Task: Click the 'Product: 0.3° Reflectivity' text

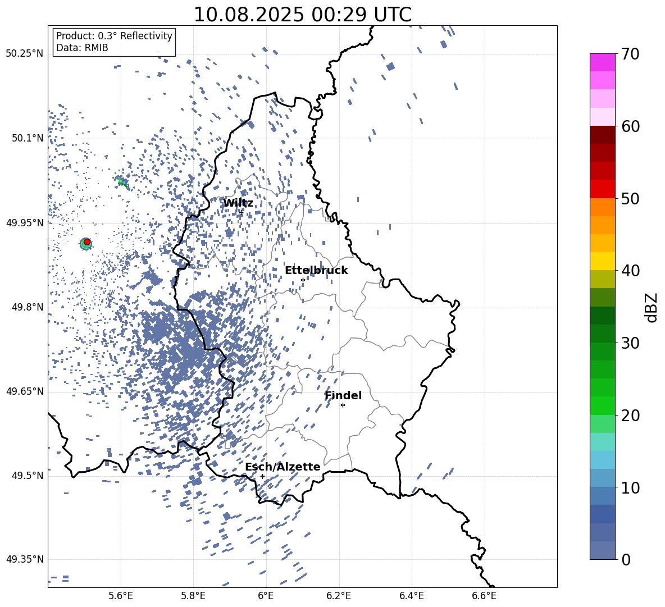Action: [x=114, y=36]
